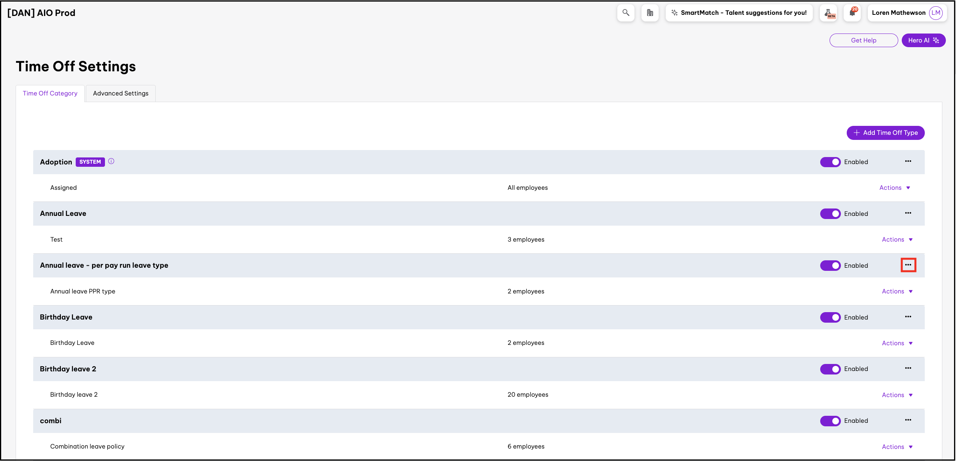
Task: Expand Actions for Combination leave policy
Action: (x=897, y=447)
